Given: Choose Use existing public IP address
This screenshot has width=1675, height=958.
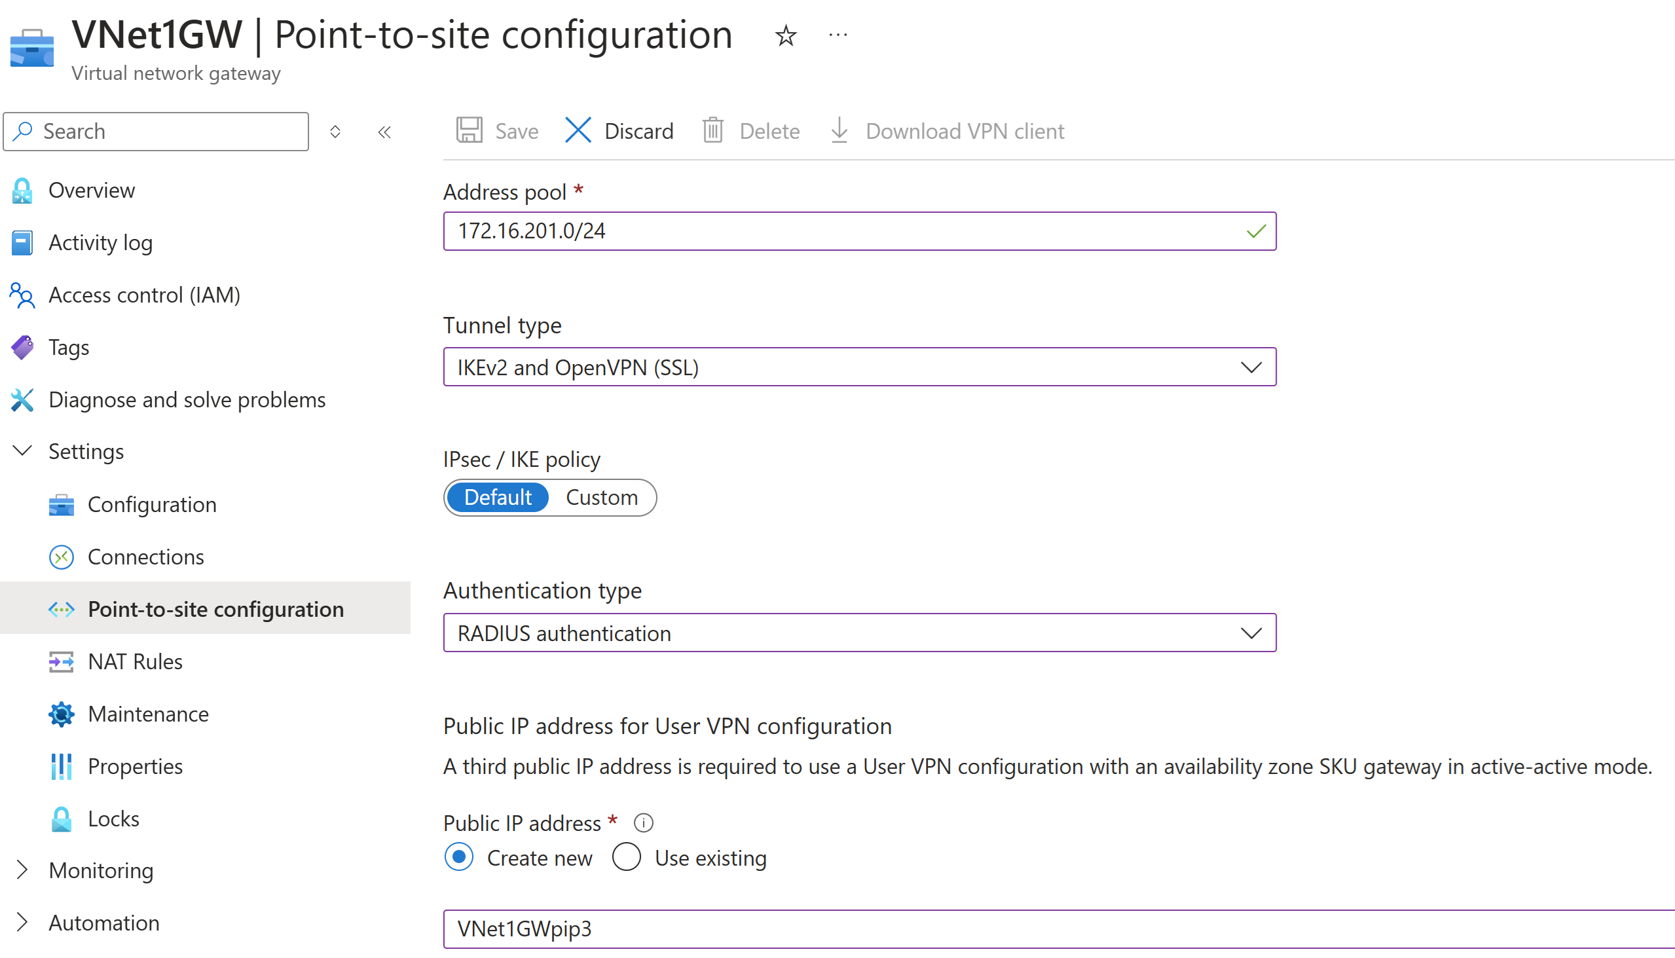Looking at the screenshot, I should click(x=625, y=857).
